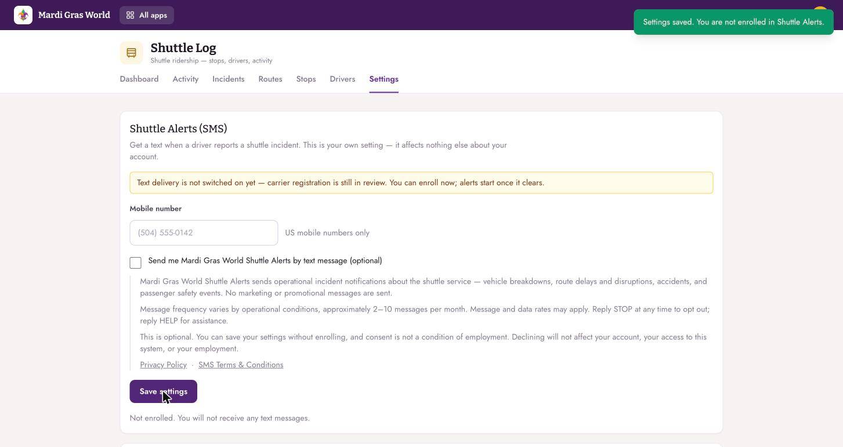This screenshot has width=843, height=447.
Task: Click the Shuttle Log bus icon
Action: pyautogui.click(x=132, y=53)
